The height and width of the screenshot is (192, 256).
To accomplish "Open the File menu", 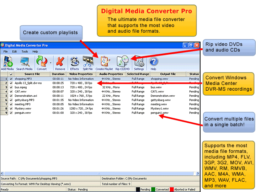I will 6,52.
